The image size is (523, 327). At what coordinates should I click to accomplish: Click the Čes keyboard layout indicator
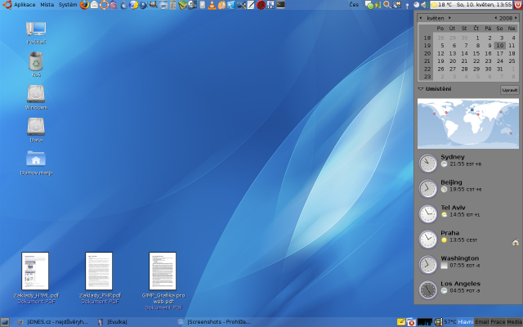pyautogui.click(x=354, y=5)
